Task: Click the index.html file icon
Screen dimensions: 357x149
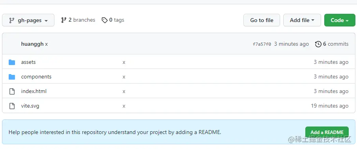Action: (x=12, y=91)
